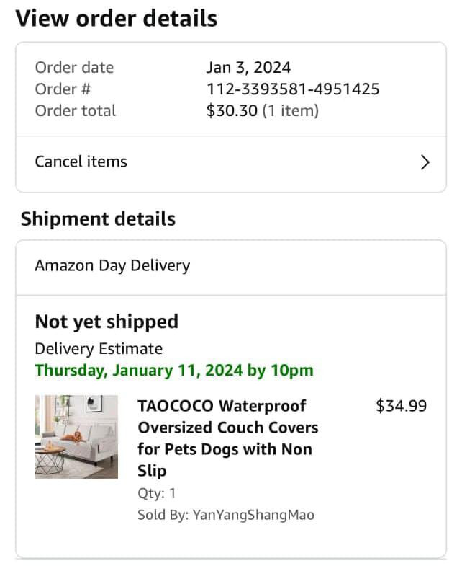
Task: Tap the (1 item) count text
Action: 290,111
